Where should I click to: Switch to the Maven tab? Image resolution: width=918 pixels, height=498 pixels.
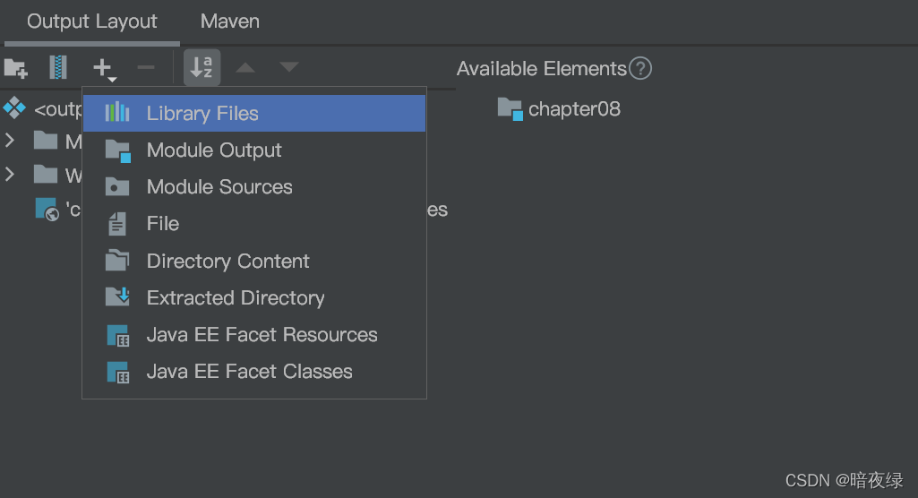click(x=230, y=21)
